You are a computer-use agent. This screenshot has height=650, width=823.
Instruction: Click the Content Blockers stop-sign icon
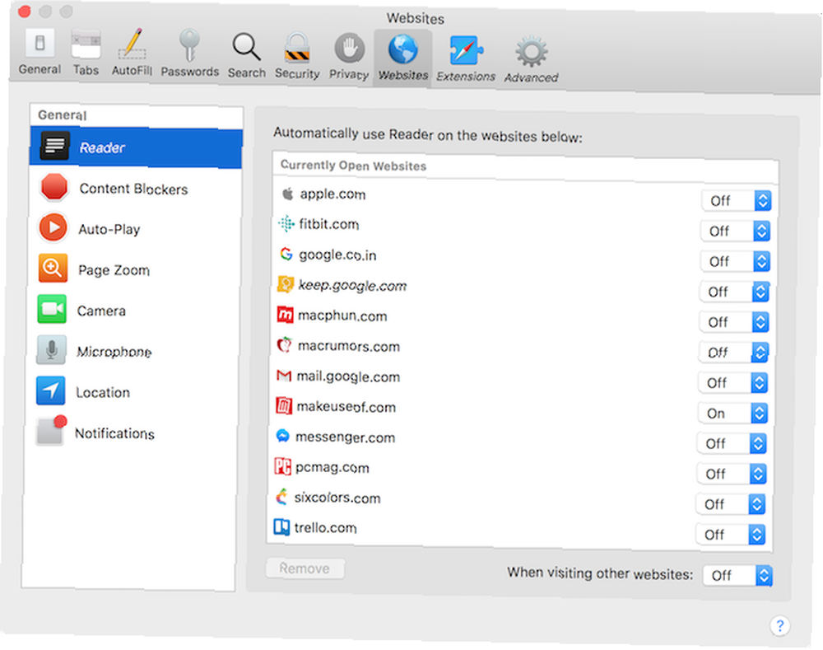(54, 187)
